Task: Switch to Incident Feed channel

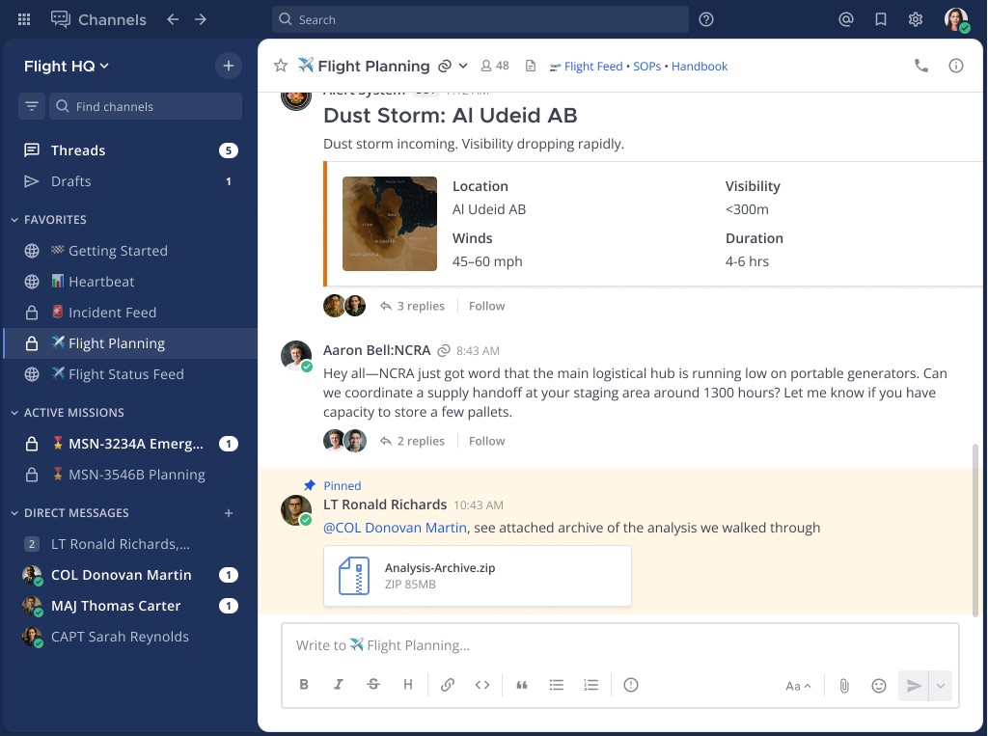Action: coord(130,313)
